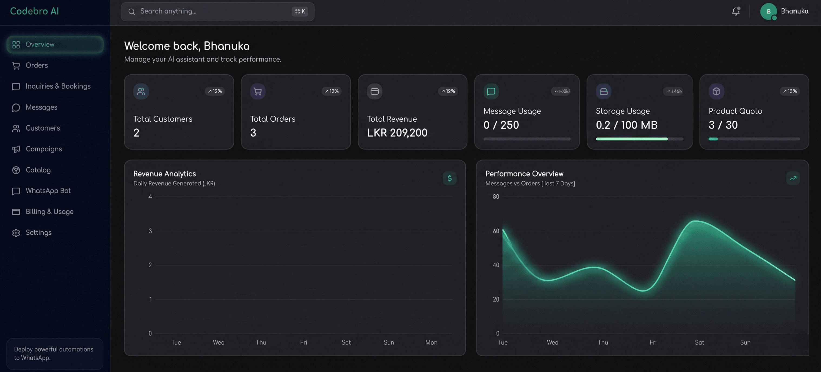Open the Overview page

[55, 45]
